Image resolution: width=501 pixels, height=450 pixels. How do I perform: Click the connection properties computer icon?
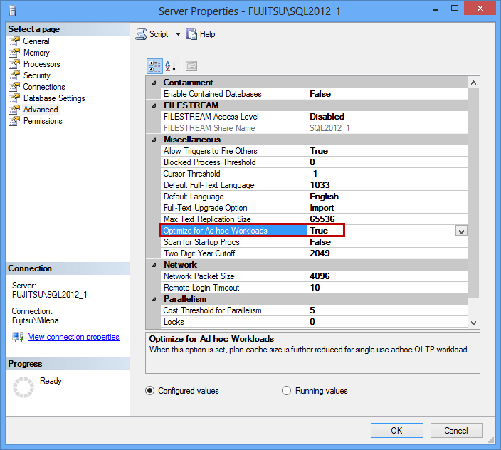pyautogui.click(x=18, y=337)
